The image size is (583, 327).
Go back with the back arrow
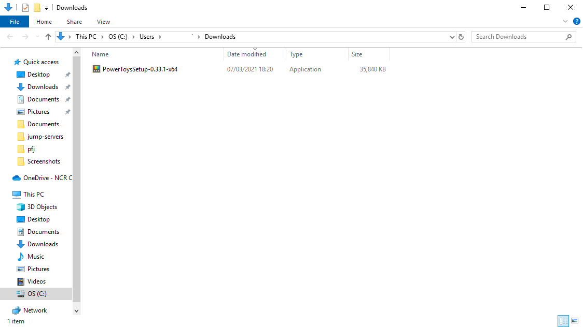coord(10,37)
